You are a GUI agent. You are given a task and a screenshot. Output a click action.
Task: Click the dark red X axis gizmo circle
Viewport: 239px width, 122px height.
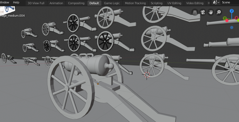[236, 18]
